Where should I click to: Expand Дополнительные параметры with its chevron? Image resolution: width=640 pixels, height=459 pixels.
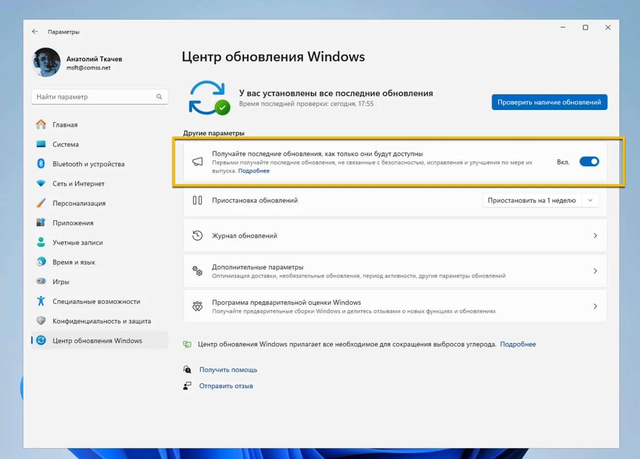tap(595, 271)
